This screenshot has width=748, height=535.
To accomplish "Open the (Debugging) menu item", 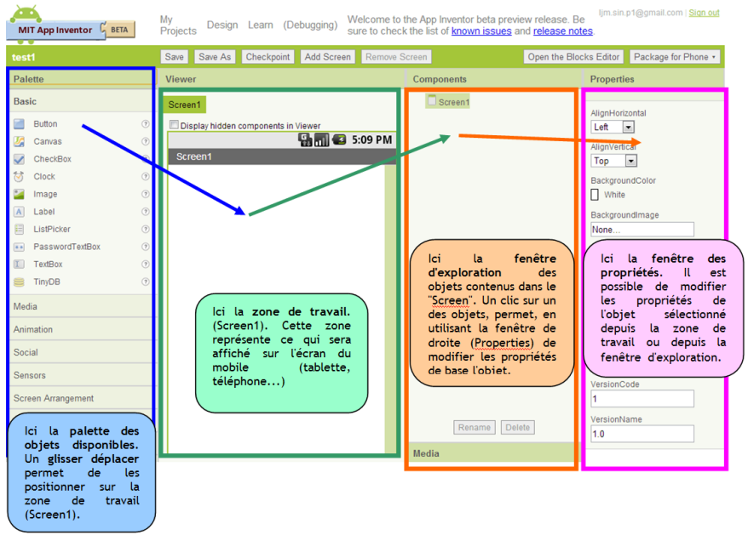I will (x=310, y=25).
